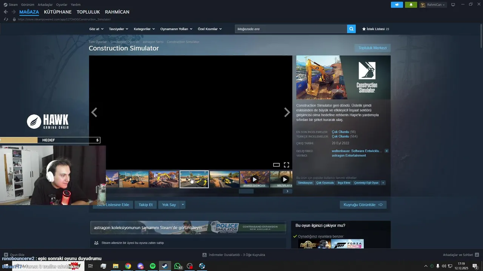Viewport: 483px width, 271px height.
Task: Click Oyun Ekle plus icon
Action: click(x=6, y=255)
